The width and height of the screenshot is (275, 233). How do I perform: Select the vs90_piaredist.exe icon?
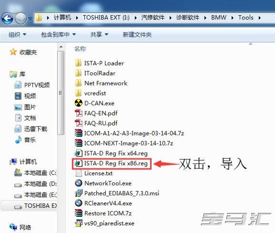pyautogui.click(x=78, y=223)
